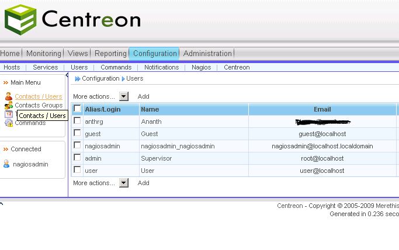Open the guest alias link
Viewport: 399px width, 250px height.
(x=93, y=134)
